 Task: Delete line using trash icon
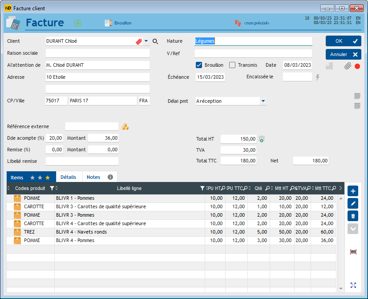(x=353, y=216)
